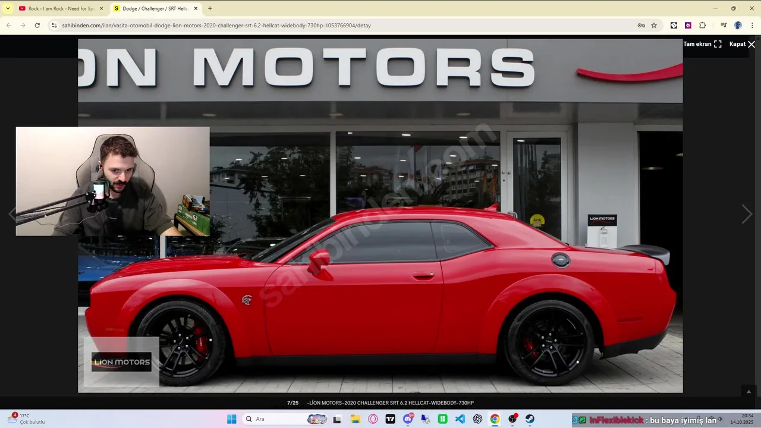
Task: Open media controls playlist icon
Action: 724,26
